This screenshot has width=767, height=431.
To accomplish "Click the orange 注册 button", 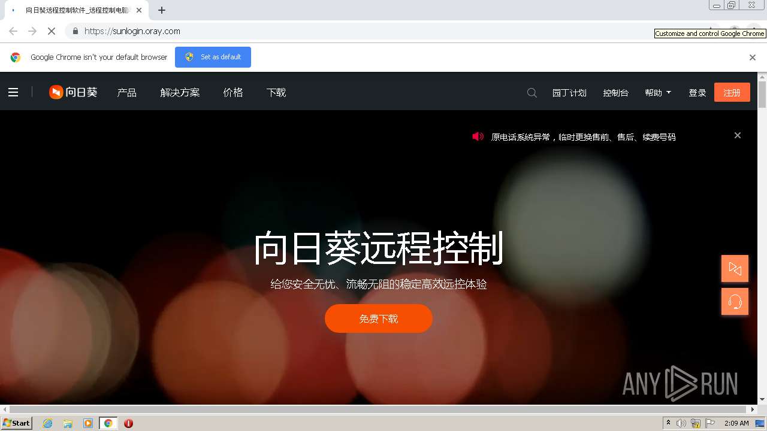I will click(732, 92).
